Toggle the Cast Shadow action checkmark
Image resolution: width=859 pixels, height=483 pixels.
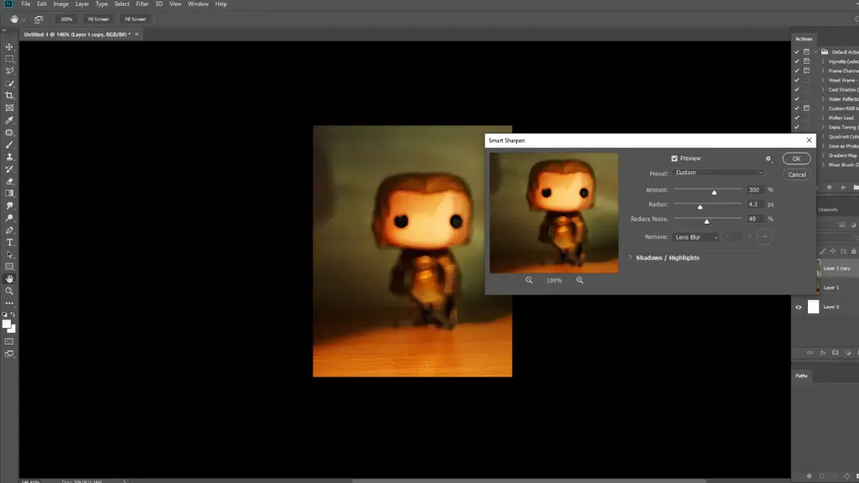[x=797, y=89]
